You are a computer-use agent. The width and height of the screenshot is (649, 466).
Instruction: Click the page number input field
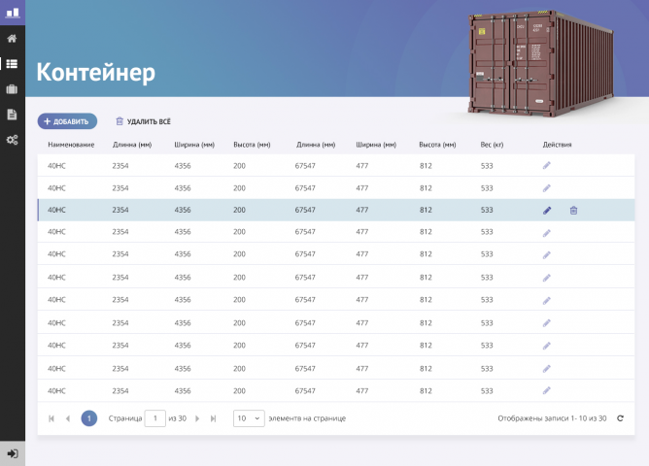[x=155, y=418]
